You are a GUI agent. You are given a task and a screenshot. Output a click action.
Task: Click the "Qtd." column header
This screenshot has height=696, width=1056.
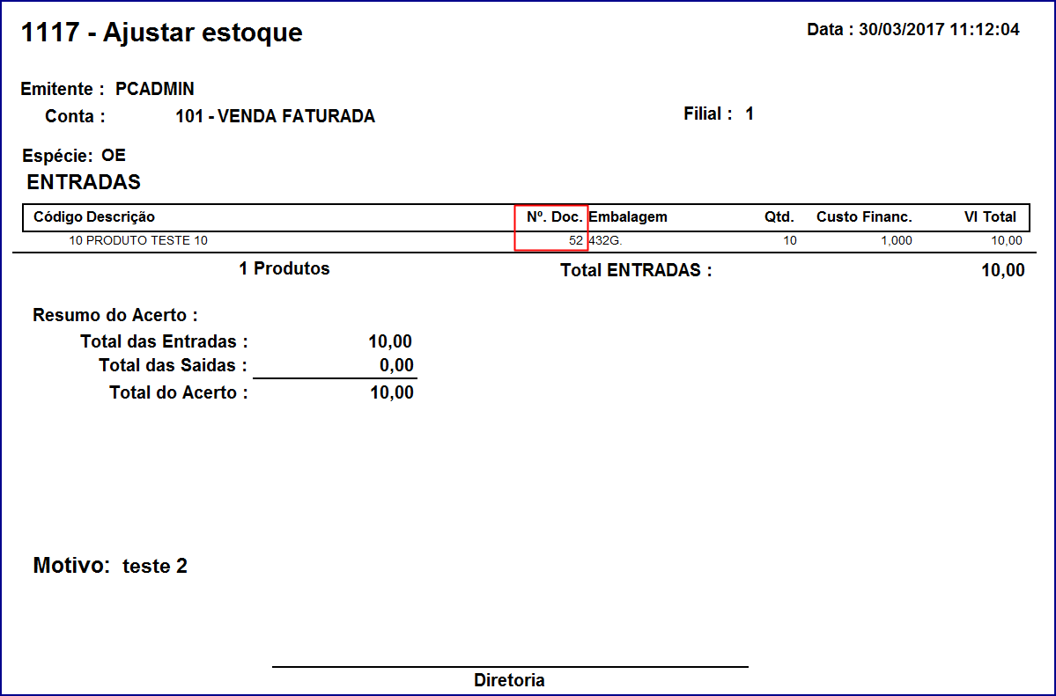pyautogui.click(x=779, y=216)
